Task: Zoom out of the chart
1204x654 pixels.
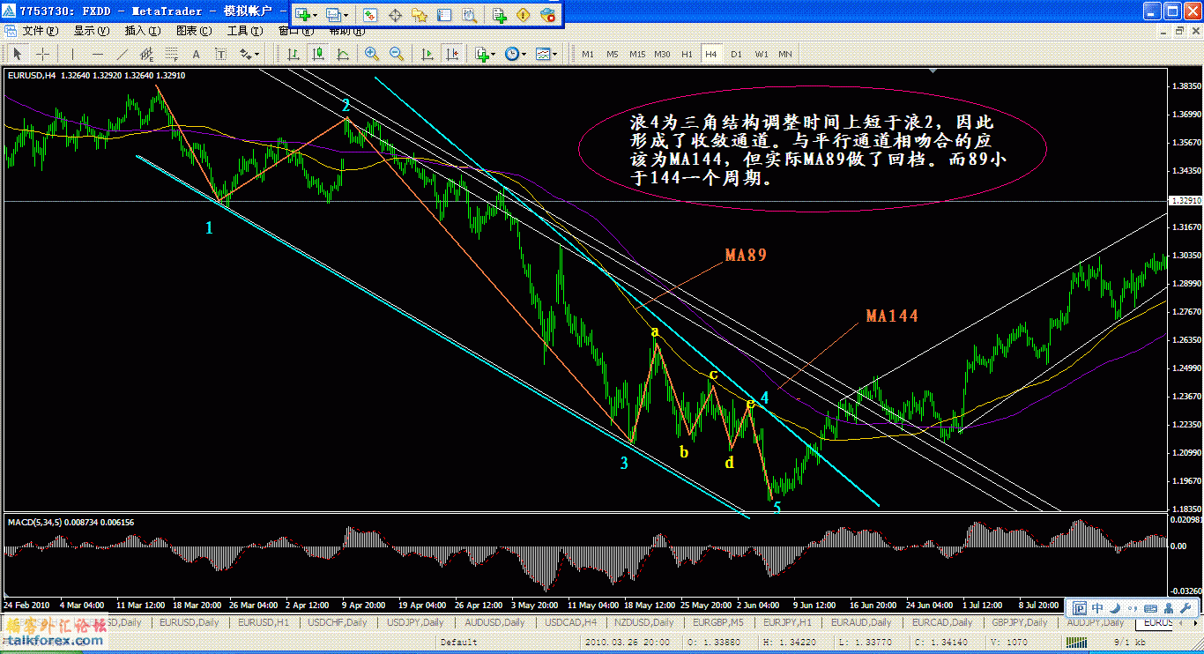Action: 397,54
